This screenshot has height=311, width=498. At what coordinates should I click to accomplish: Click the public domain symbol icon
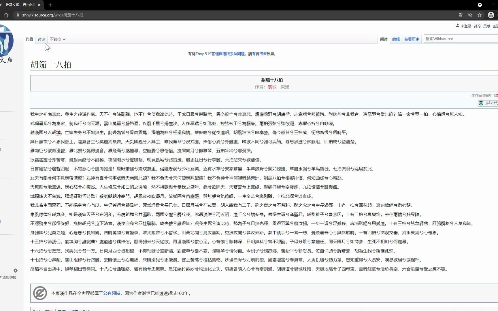(x=40, y=293)
